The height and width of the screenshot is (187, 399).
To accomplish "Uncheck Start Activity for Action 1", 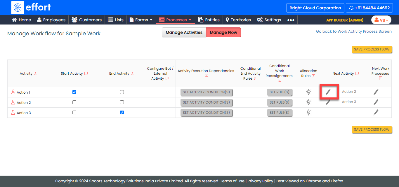I will pyautogui.click(x=74, y=92).
